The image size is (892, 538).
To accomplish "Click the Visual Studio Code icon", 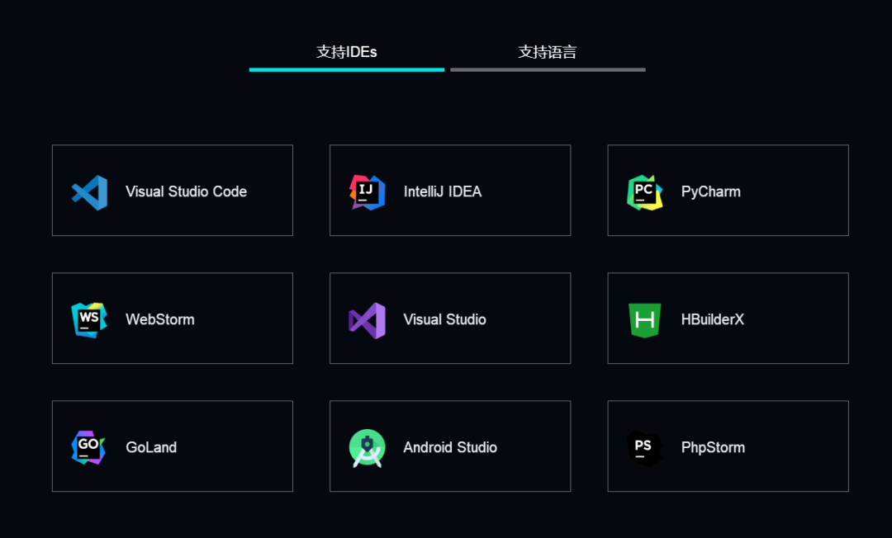I will (x=89, y=191).
